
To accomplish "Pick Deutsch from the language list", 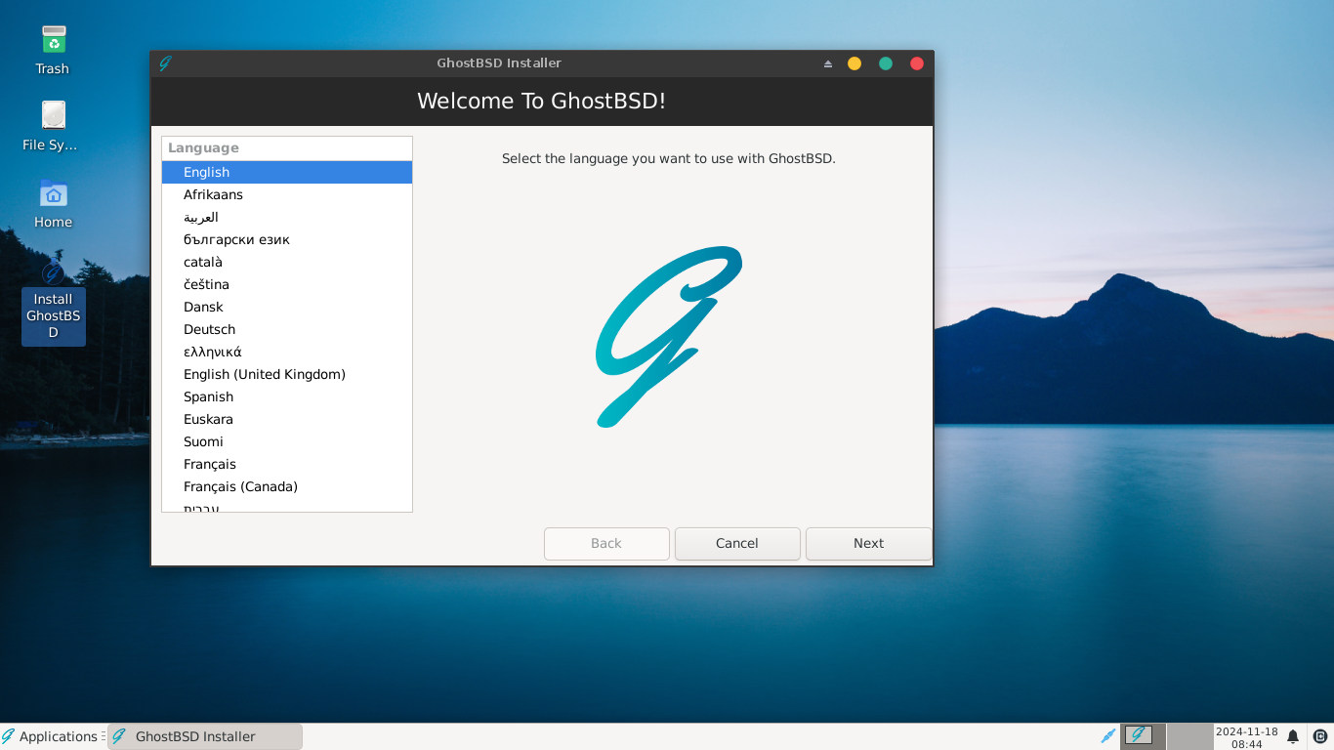I will 287,330.
